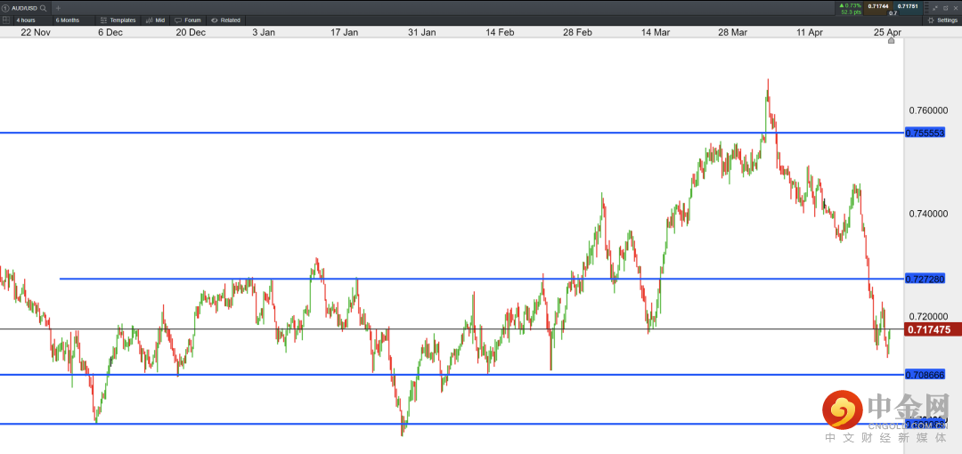Open the Forum chat panel
This screenshot has width=962, height=454.
pos(188,20)
